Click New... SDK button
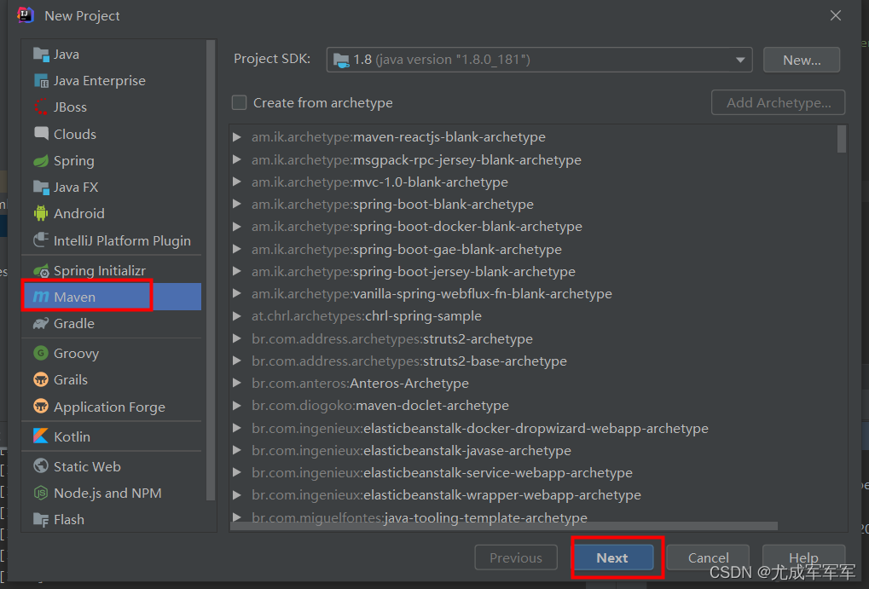The width and height of the screenshot is (869, 589). pos(802,60)
